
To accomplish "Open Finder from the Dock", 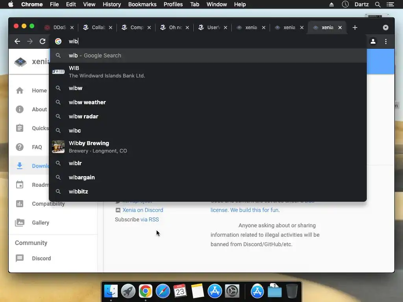I will click(x=111, y=291).
